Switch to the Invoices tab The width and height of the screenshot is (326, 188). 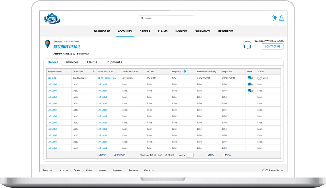click(72, 62)
